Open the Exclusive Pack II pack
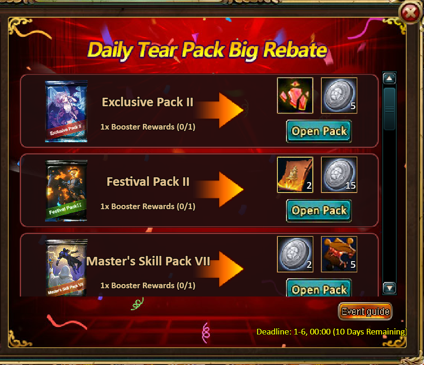The height and width of the screenshot is (365, 424). pos(319,132)
